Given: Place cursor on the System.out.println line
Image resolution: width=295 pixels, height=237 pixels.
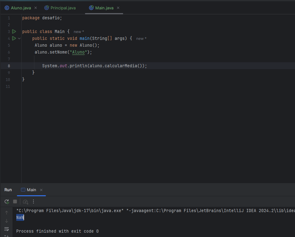Looking at the screenshot, I should click(94, 66).
